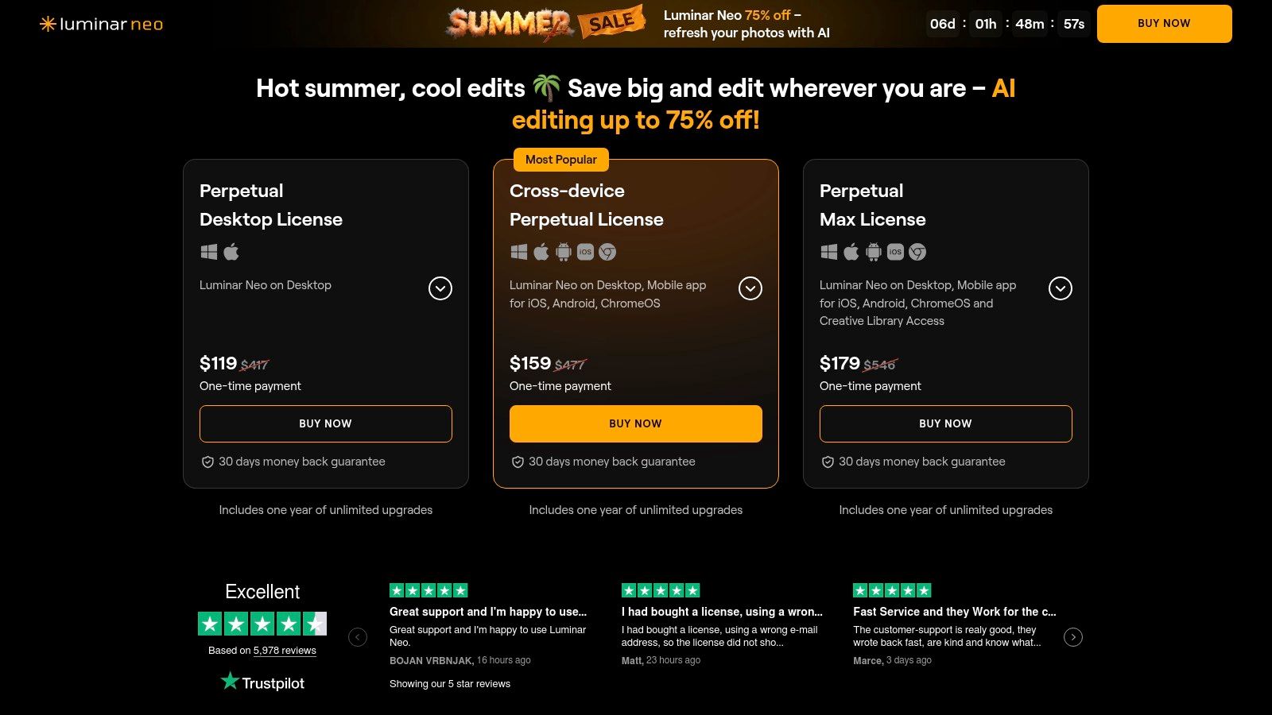Click the Trustpilot logo
This screenshot has width=1272, height=715.
click(x=262, y=682)
